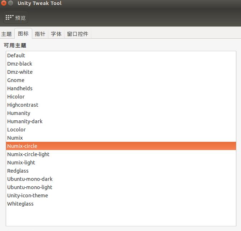Select the Dmz-white theme
Viewport: 241px width, 231px height.
pos(121,72)
